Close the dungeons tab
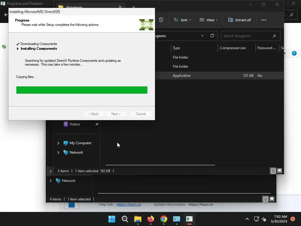The image size is (301, 226). [120, 7]
